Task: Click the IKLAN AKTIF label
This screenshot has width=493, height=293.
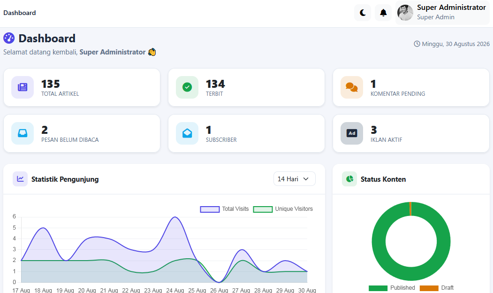Action: coord(386,140)
